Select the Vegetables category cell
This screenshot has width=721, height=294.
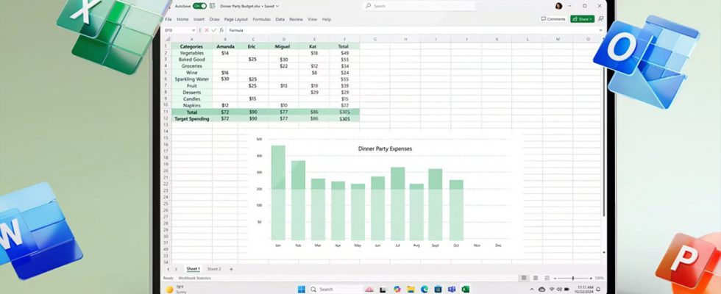191,53
